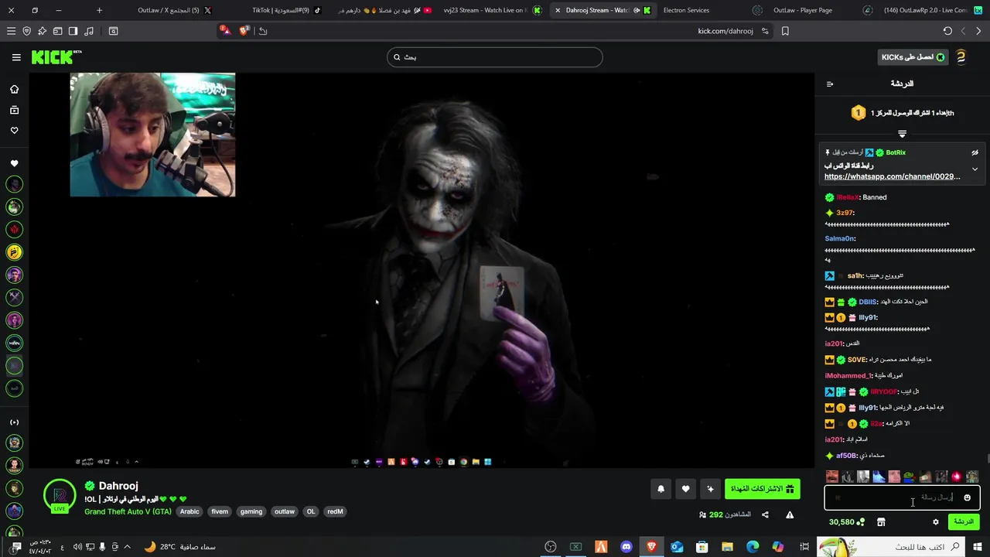Open browser main hamburger menu
This screenshot has height=557, width=990.
tap(11, 31)
